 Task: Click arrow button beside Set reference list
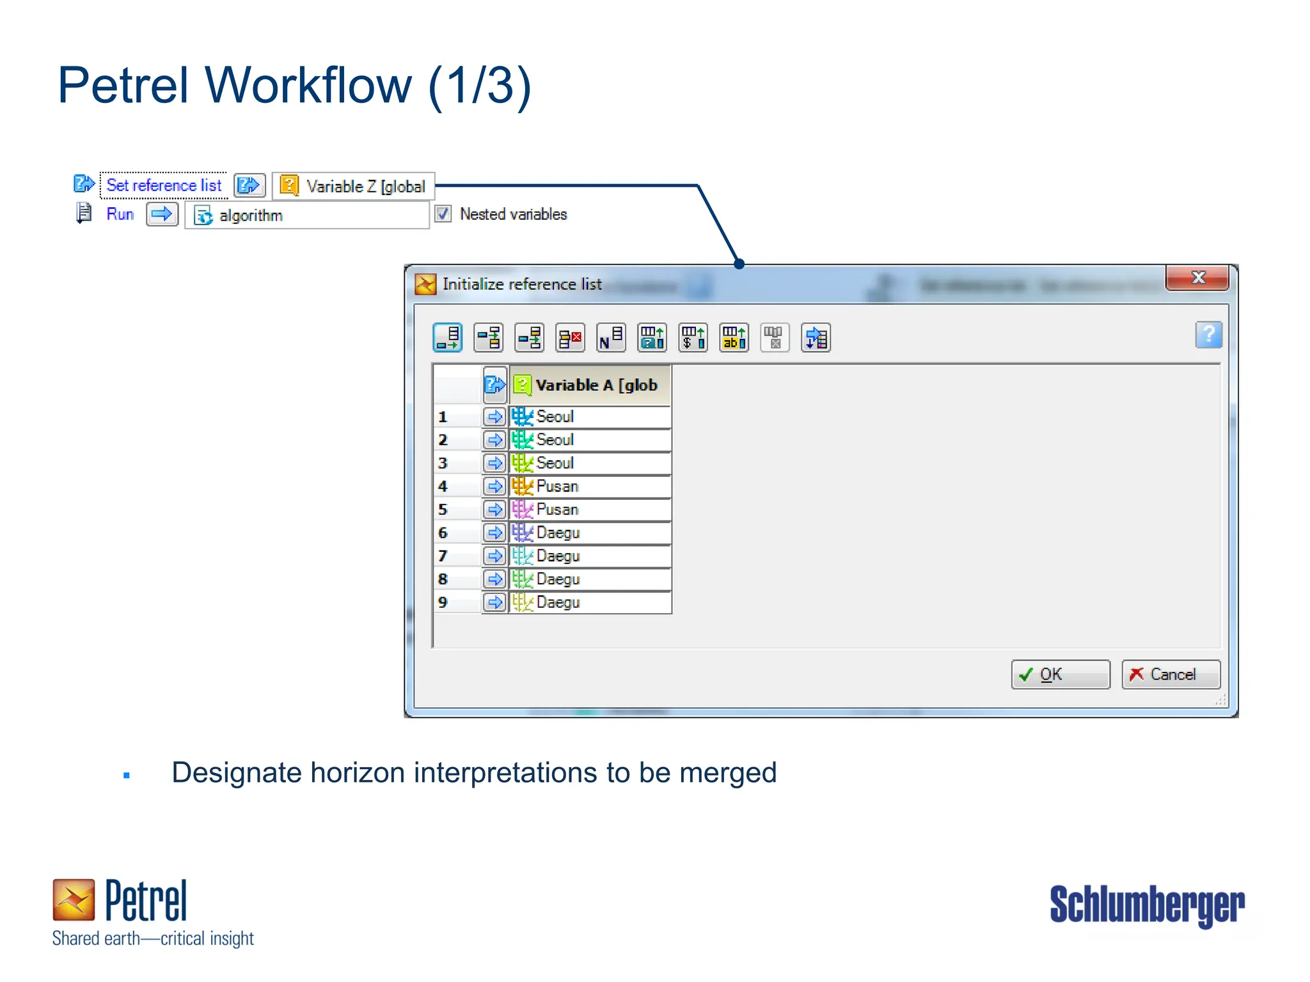click(x=249, y=185)
